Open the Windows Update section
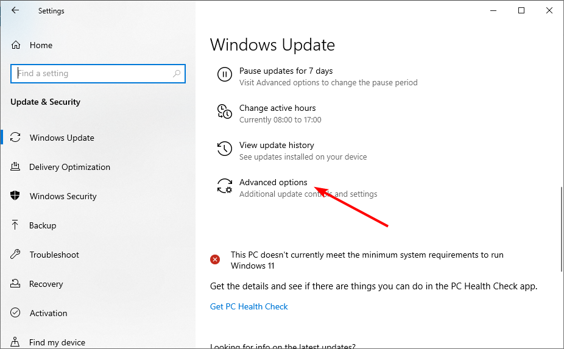 point(62,138)
